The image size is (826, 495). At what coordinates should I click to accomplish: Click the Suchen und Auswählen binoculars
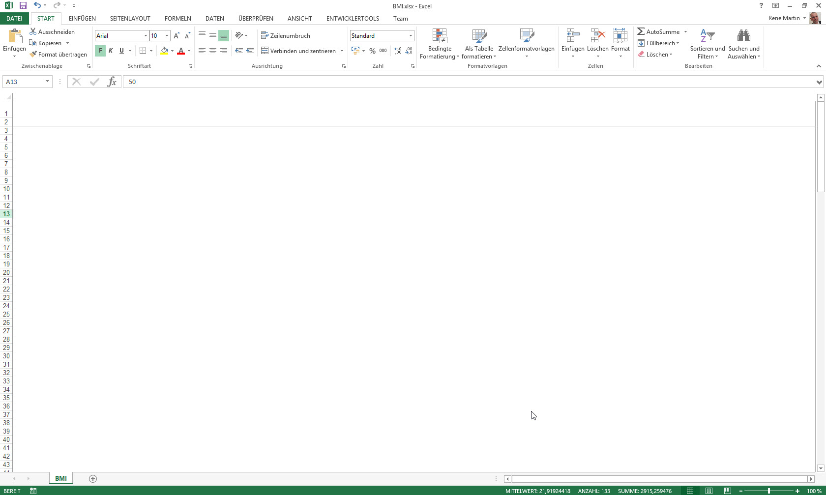[743, 44]
